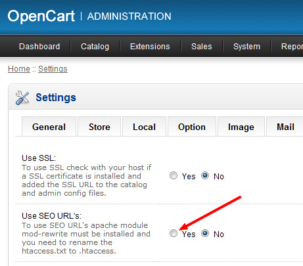Click the Settings wrench and screwdriver icon
303x266 pixels.
tap(22, 98)
